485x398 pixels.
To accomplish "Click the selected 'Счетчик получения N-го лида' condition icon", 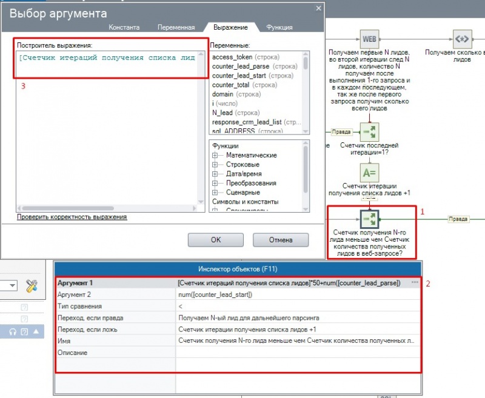I will pos(369,219).
